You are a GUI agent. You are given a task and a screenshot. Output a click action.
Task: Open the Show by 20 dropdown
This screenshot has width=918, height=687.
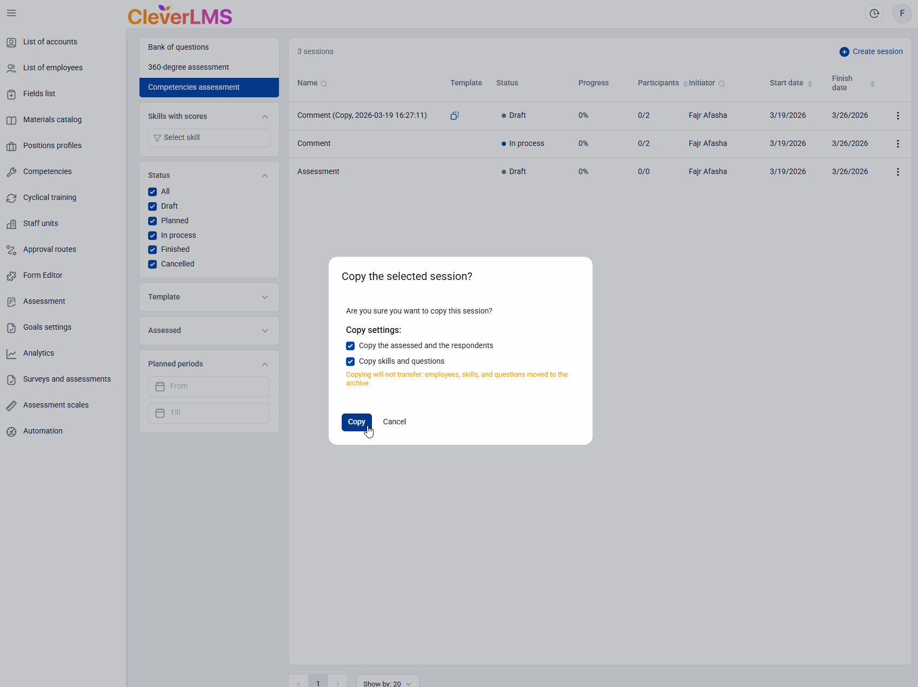tap(387, 683)
